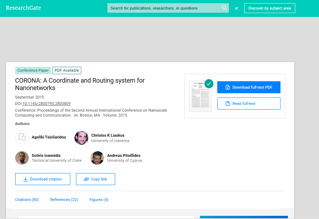
Task: Open Sotiris Ioannidis author name link
Action: point(46,155)
